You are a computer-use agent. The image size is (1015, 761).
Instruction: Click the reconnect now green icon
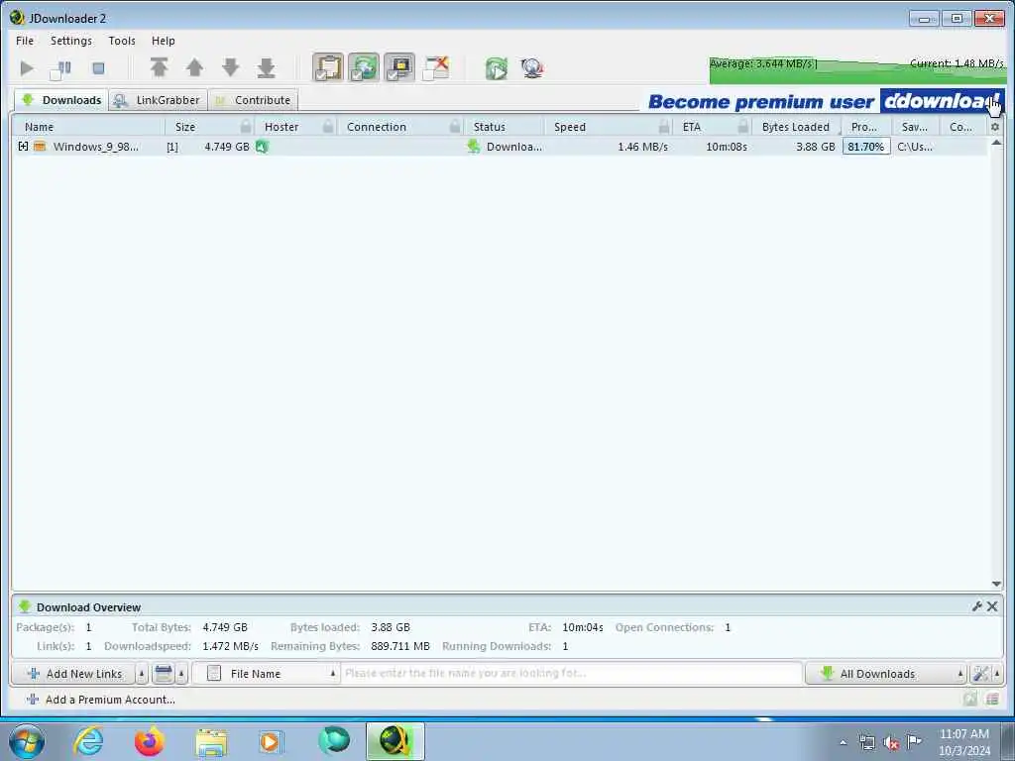click(x=497, y=68)
